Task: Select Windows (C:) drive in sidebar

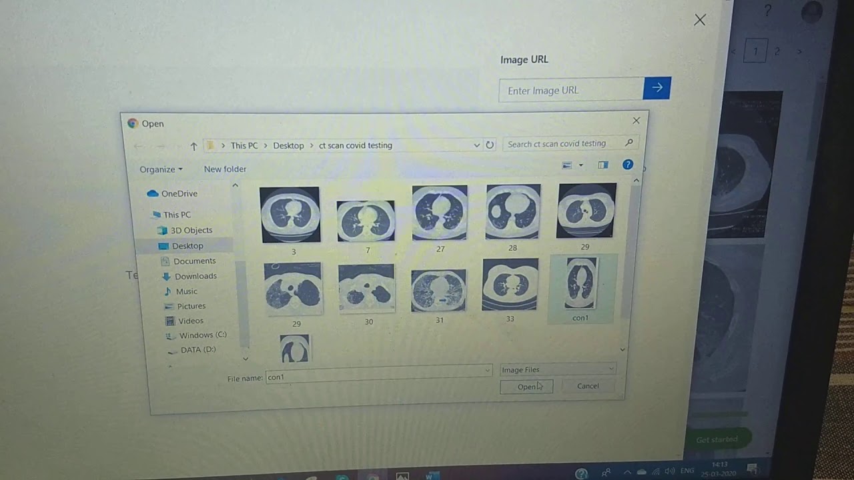Action: (197, 335)
